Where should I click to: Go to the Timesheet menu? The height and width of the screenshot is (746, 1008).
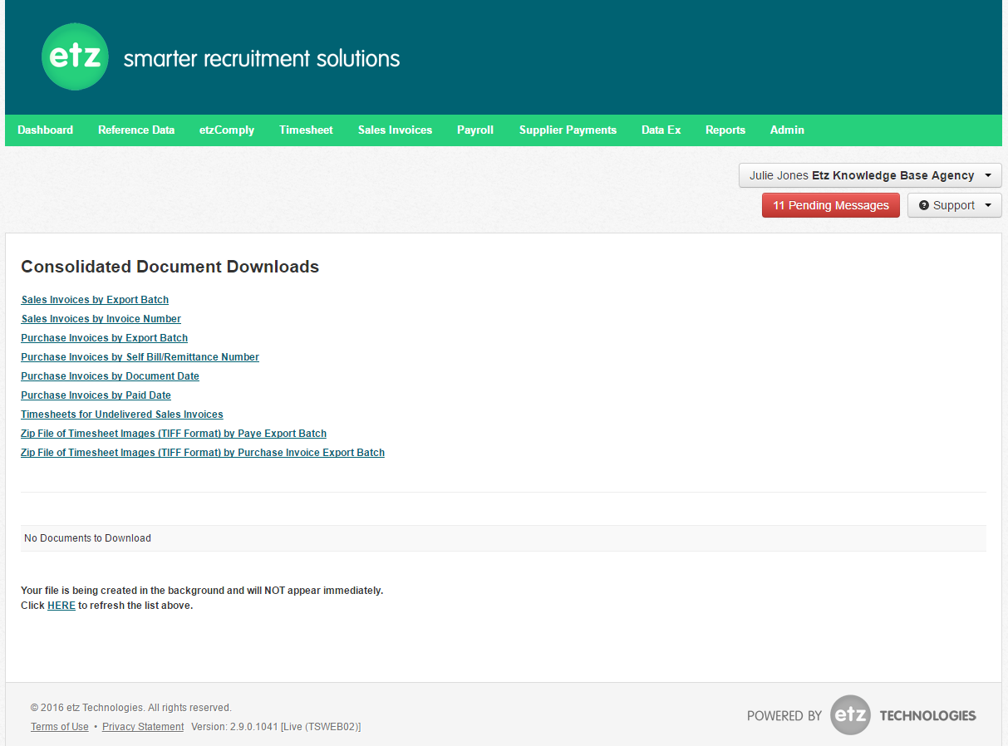tap(306, 130)
